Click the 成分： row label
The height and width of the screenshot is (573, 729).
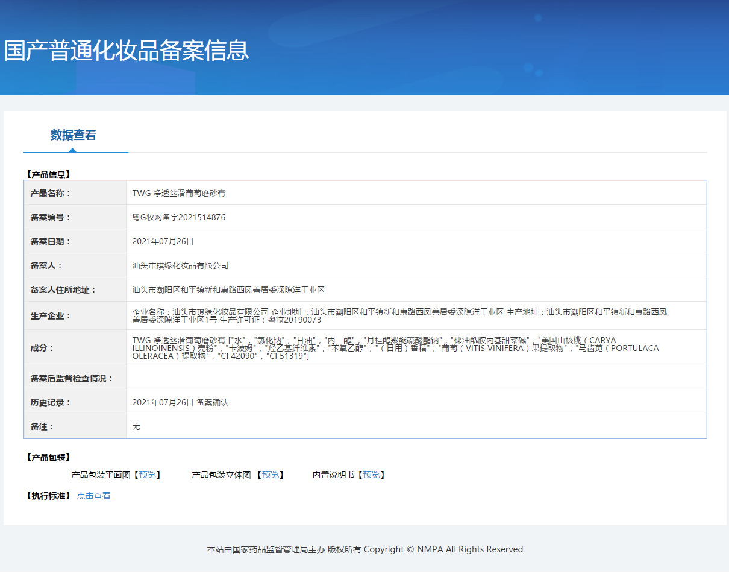click(x=42, y=348)
